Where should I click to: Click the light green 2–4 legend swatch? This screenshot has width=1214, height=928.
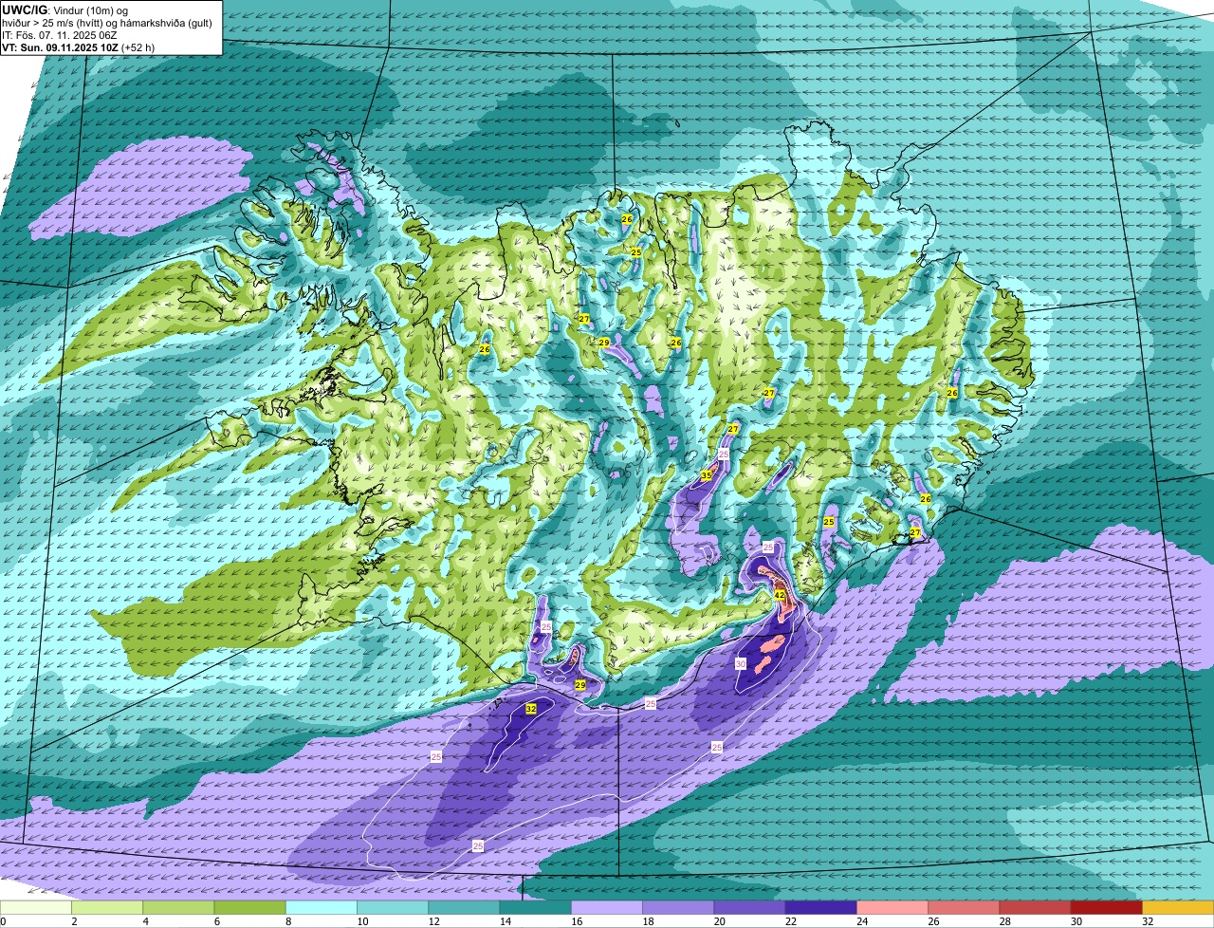107,908
